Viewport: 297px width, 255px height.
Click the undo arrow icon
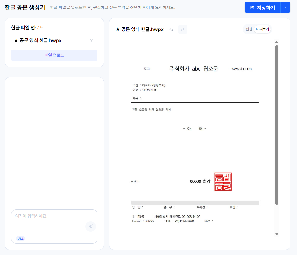pyautogui.click(x=171, y=29)
